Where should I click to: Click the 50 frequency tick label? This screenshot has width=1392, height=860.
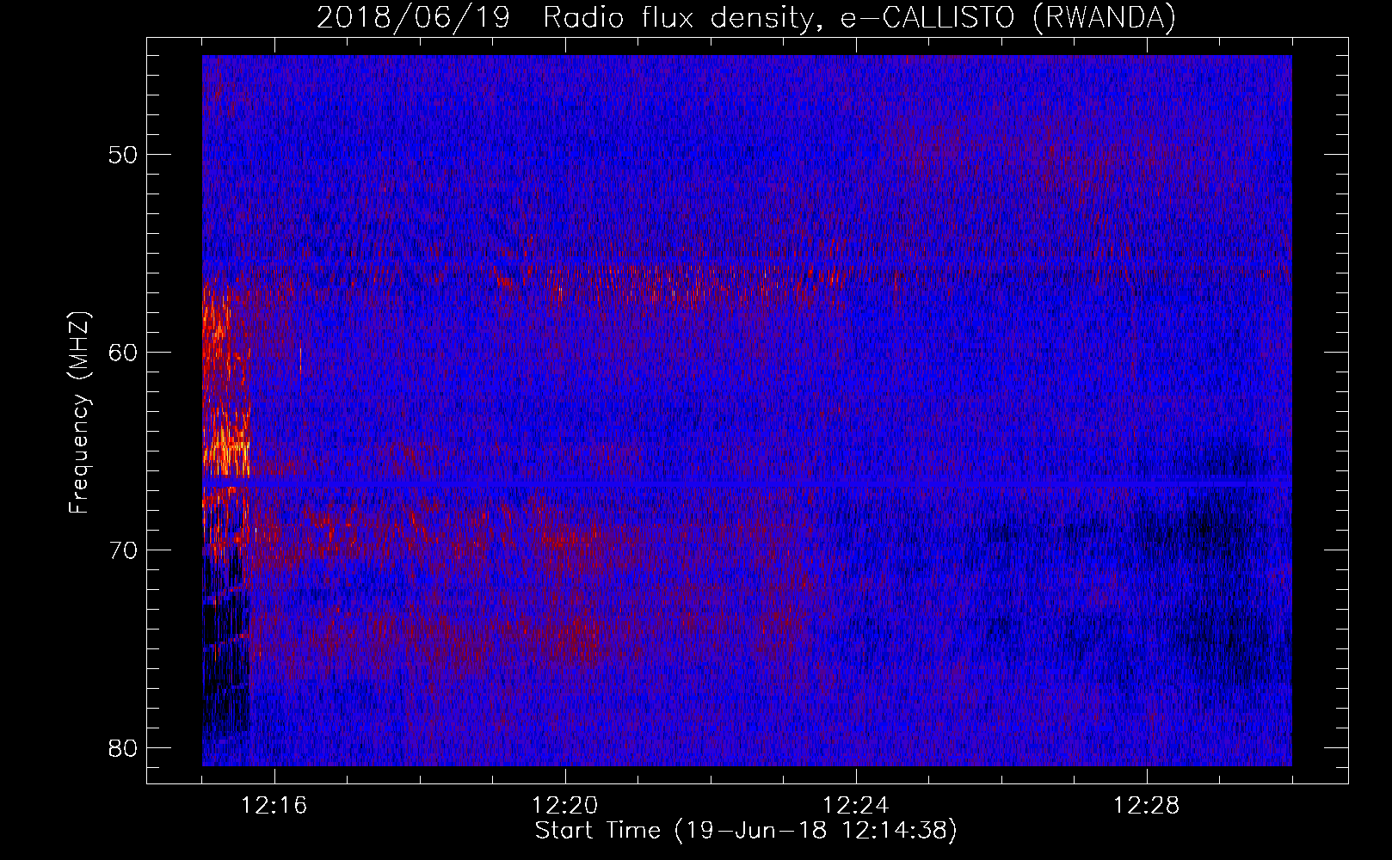click(124, 155)
